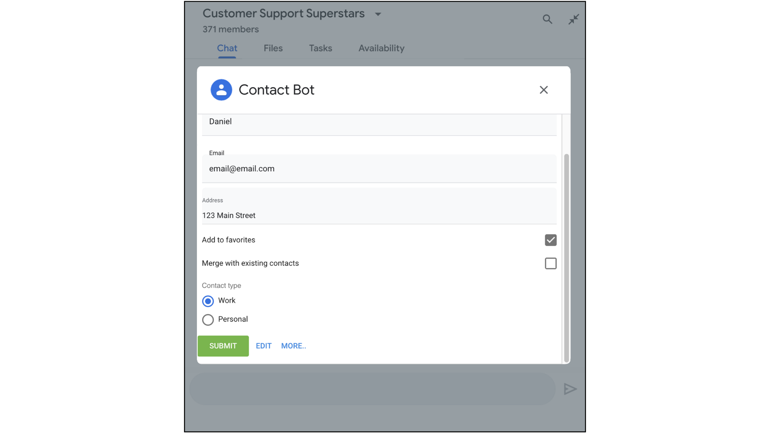Switch to the Tasks tab
Image resolution: width=770 pixels, height=433 pixels.
[320, 48]
